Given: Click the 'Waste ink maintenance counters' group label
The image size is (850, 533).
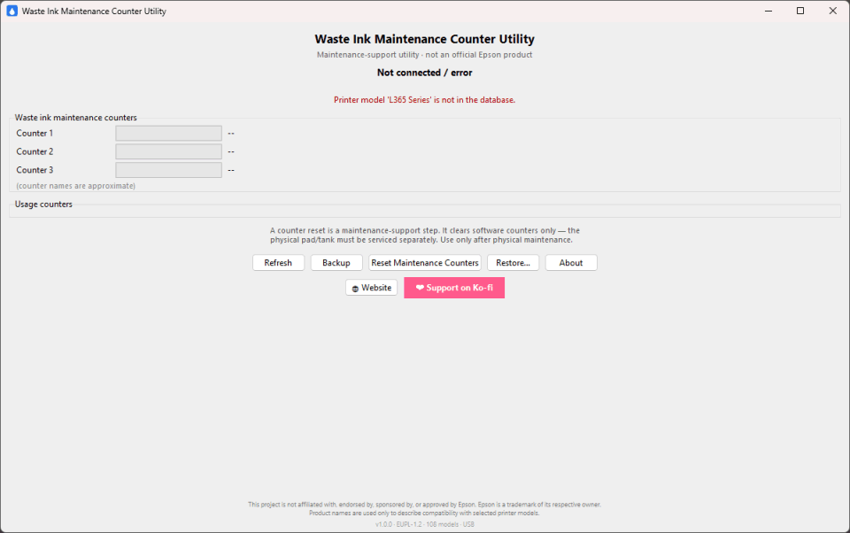Looking at the screenshot, I should point(76,118).
